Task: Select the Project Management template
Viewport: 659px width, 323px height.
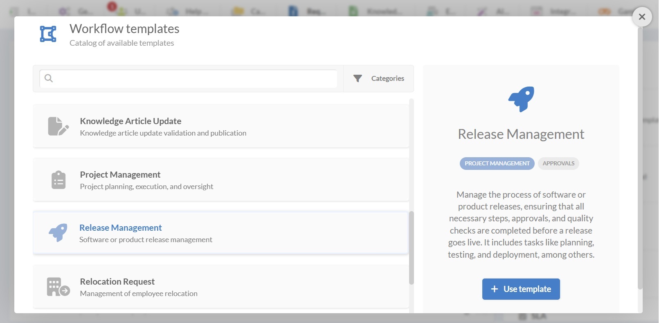Action: point(221,180)
